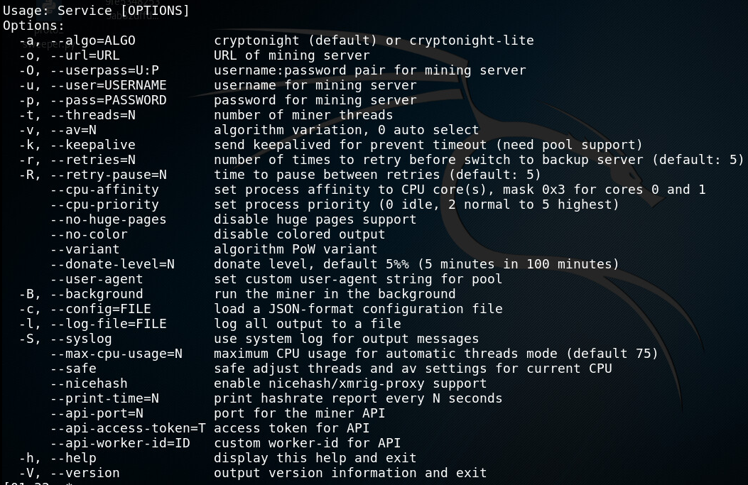Click the --api-access-token=T option
The width and height of the screenshot is (748, 485).
[x=128, y=428]
